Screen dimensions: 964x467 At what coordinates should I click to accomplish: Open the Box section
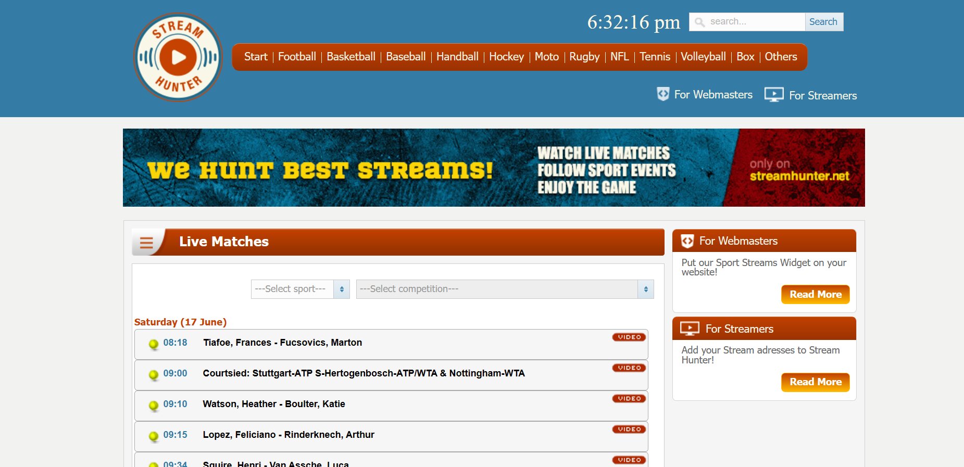[x=745, y=57]
